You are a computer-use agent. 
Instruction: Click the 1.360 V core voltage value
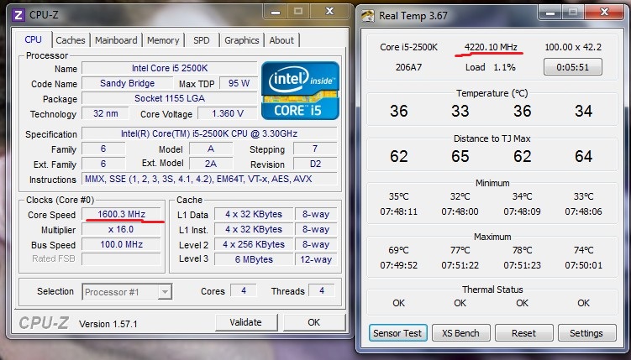[x=228, y=113]
